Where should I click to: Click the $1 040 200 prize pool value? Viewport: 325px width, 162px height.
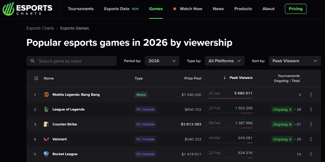coord(191,95)
